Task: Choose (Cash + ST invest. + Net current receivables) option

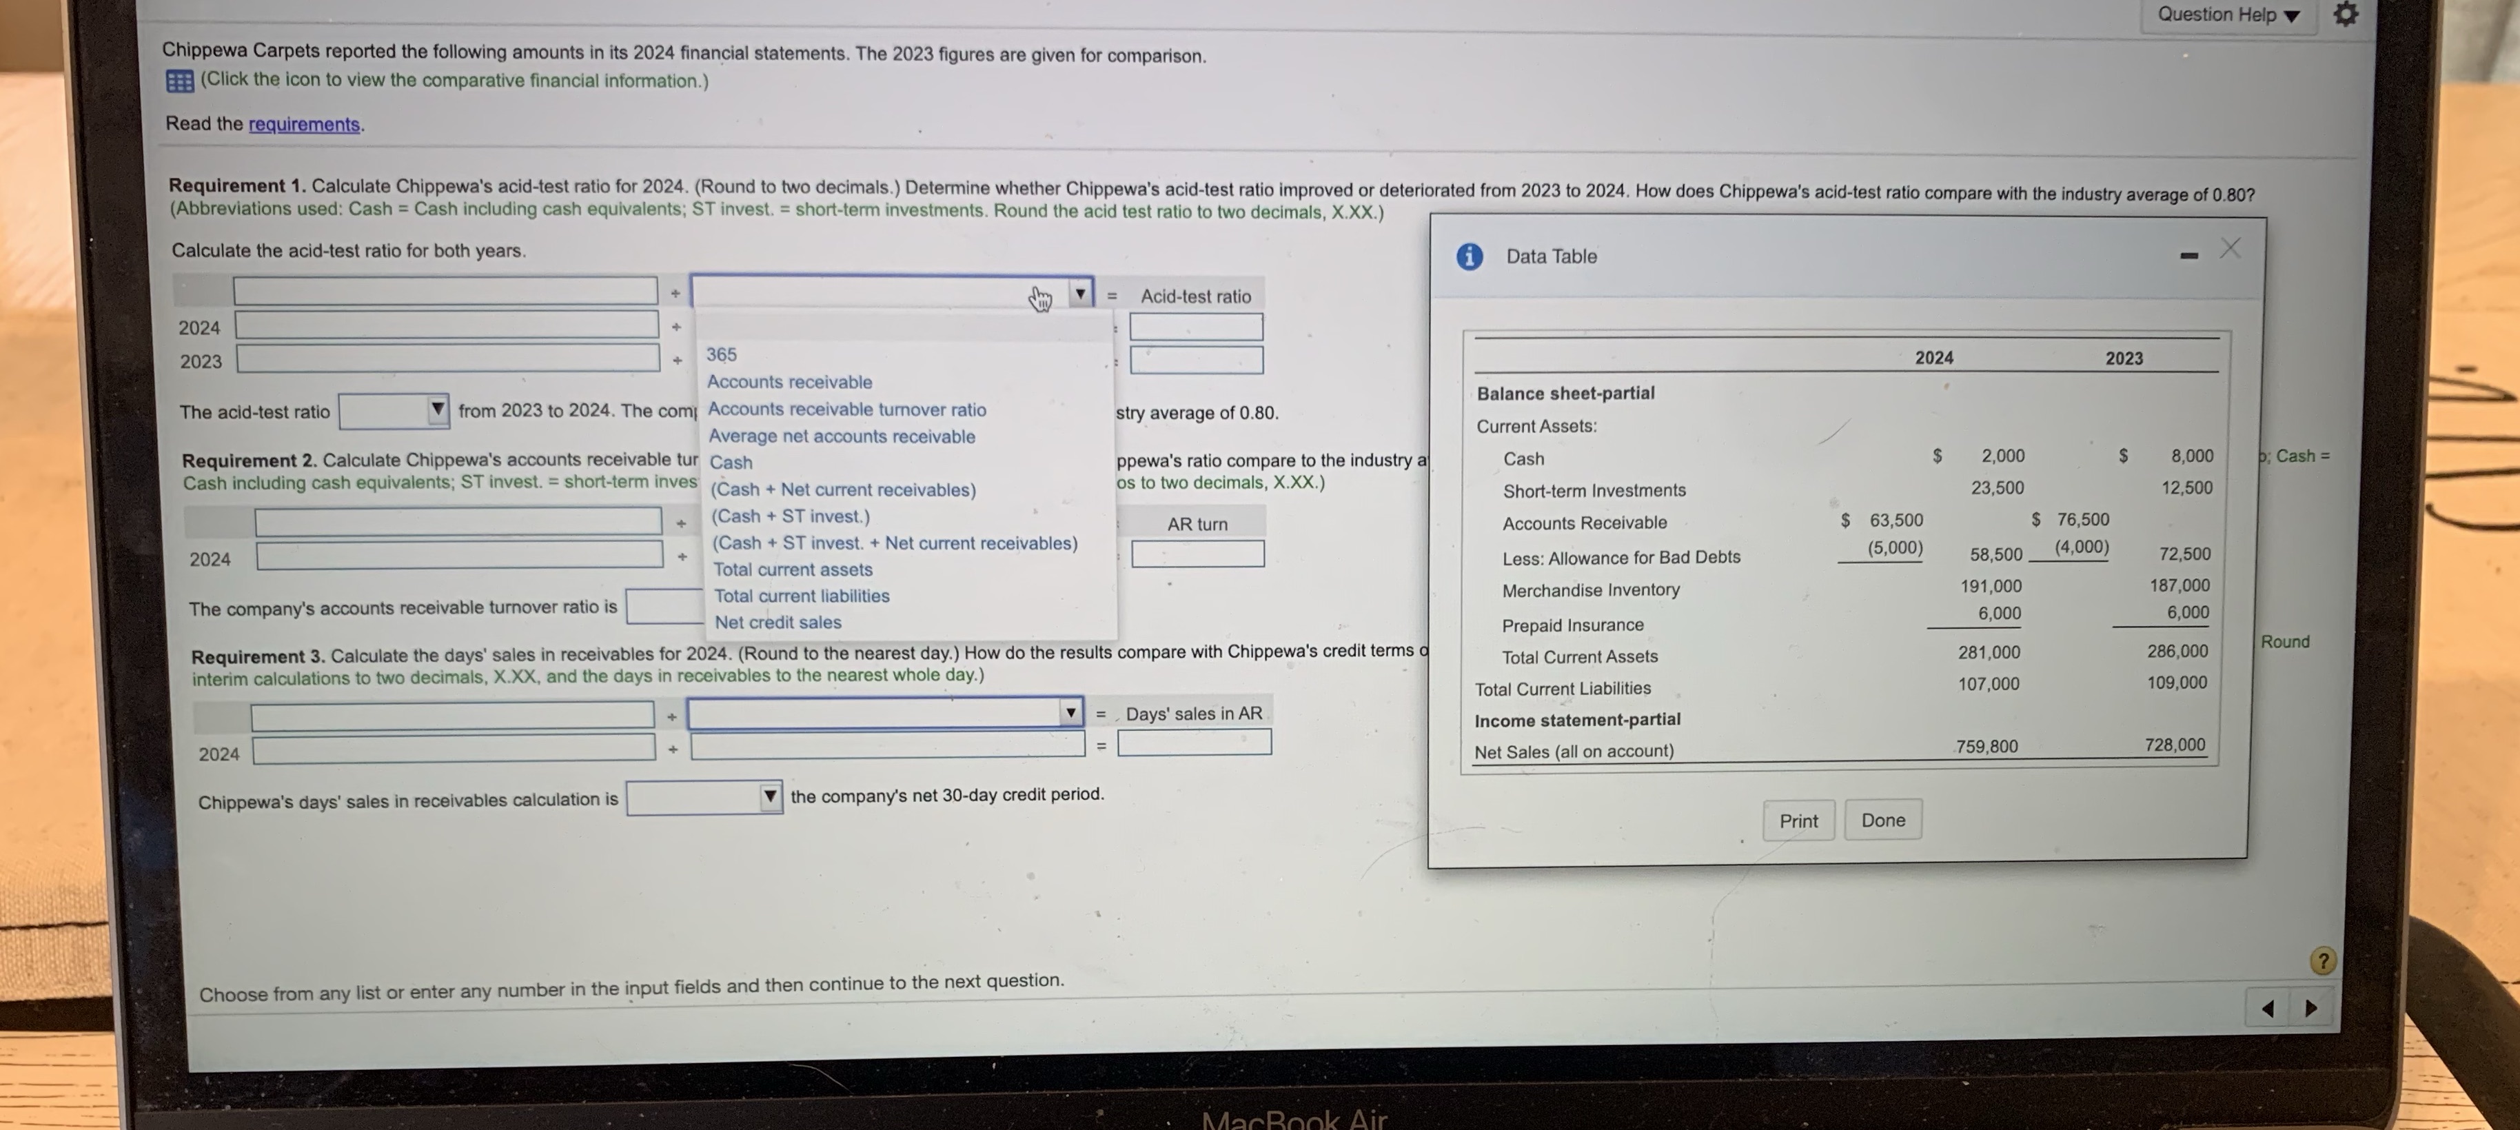Action: point(894,543)
